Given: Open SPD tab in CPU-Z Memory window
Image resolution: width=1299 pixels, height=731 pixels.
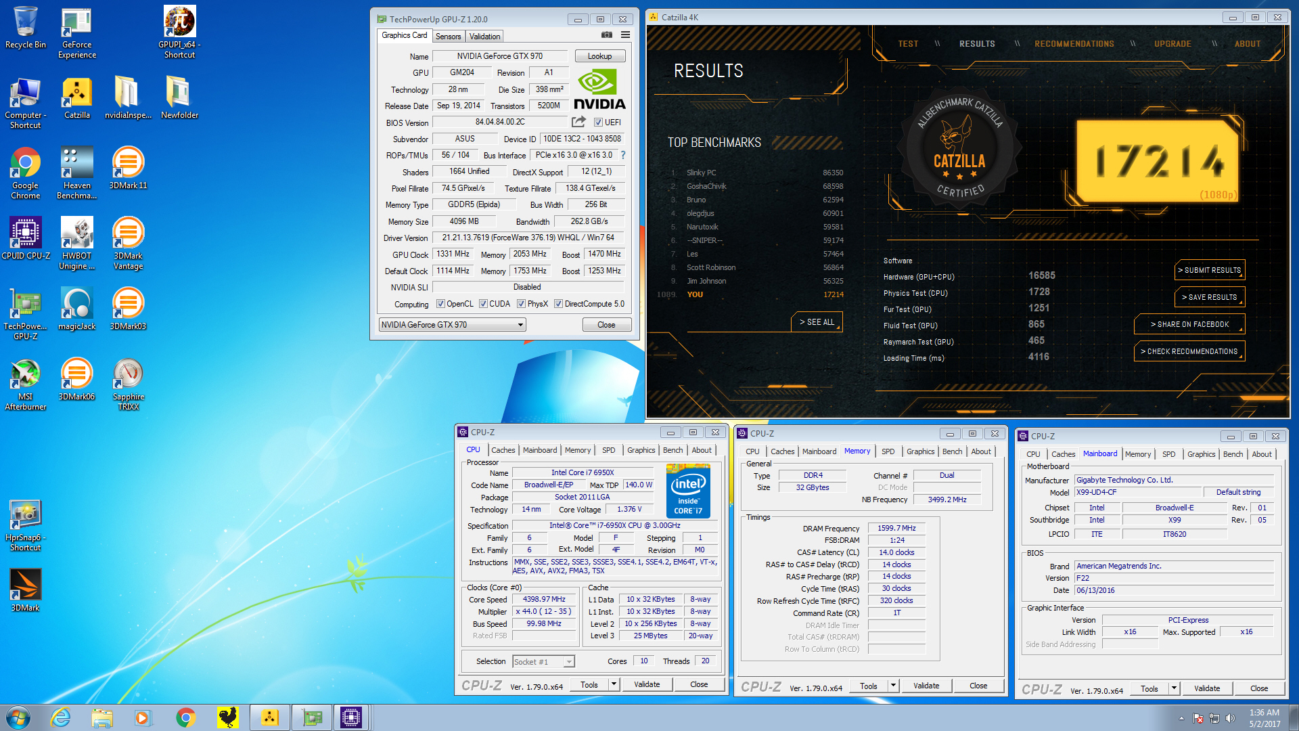Looking at the screenshot, I should point(888,451).
